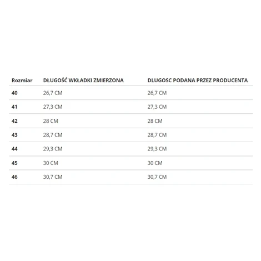The width and height of the screenshot is (261, 261).
Task: Click manufacturer length 30,7 CM for size 46
Action: (157, 177)
